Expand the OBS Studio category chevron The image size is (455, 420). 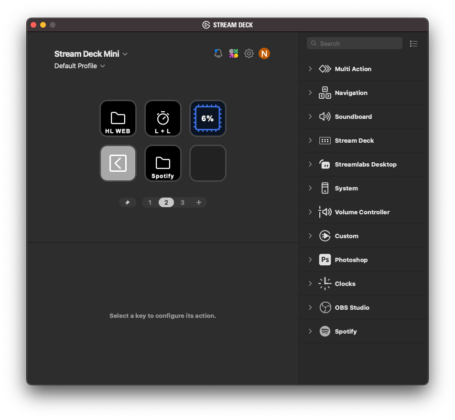point(310,307)
